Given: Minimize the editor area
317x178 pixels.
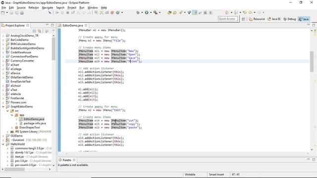Looking at the screenshot, I should pos(308,25).
